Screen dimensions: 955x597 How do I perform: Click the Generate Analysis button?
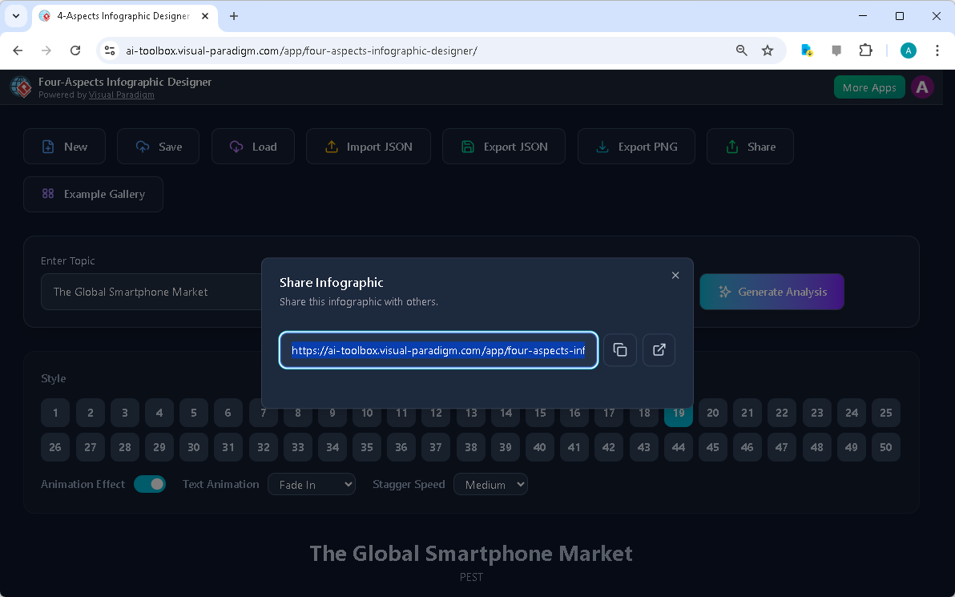click(772, 292)
